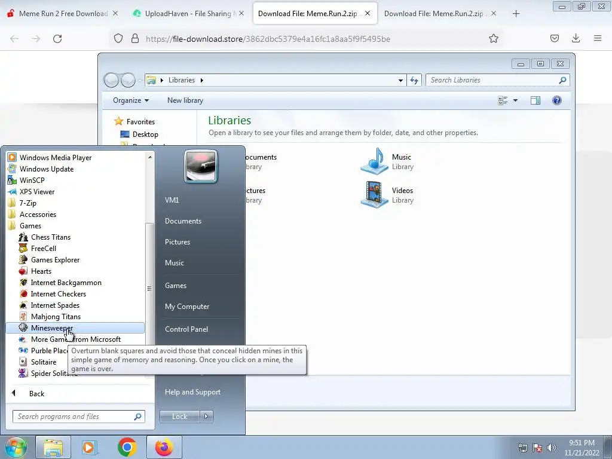Open the shutdown options arrow beside Lock
The width and height of the screenshot is (612, 459).
tap(206, 417)
